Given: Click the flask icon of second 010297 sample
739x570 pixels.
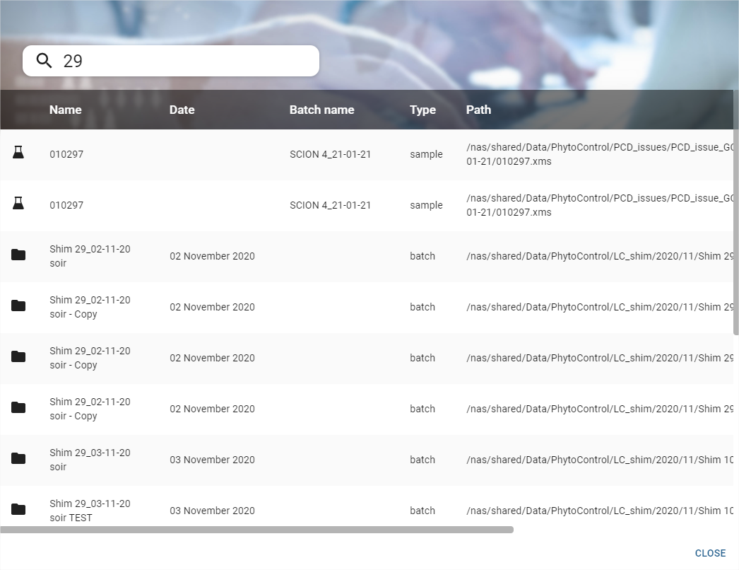Looking at the screenshot, I should point(18,204).
